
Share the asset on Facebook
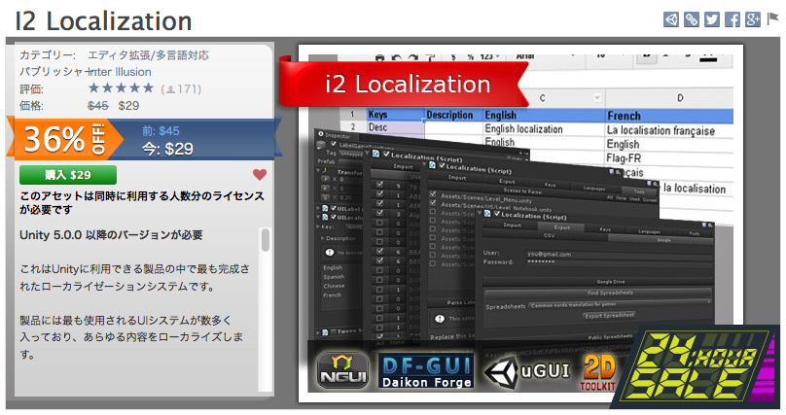tap(732, 19)
